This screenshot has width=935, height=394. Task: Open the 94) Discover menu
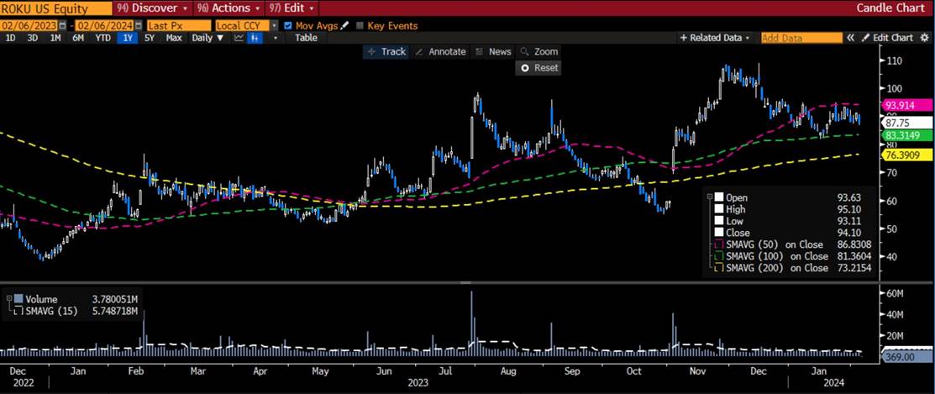coord(152,8)
